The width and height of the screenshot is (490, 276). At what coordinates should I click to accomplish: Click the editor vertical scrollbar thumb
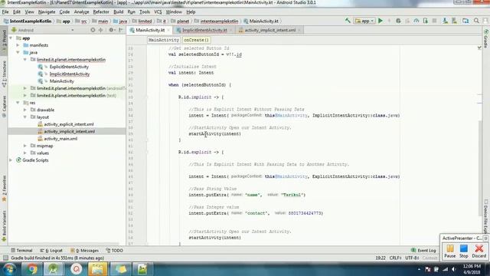480,168
